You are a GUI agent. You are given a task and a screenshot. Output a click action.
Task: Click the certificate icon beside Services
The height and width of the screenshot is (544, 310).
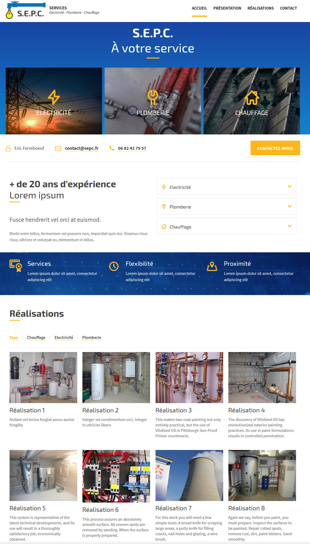coord(16,266)
